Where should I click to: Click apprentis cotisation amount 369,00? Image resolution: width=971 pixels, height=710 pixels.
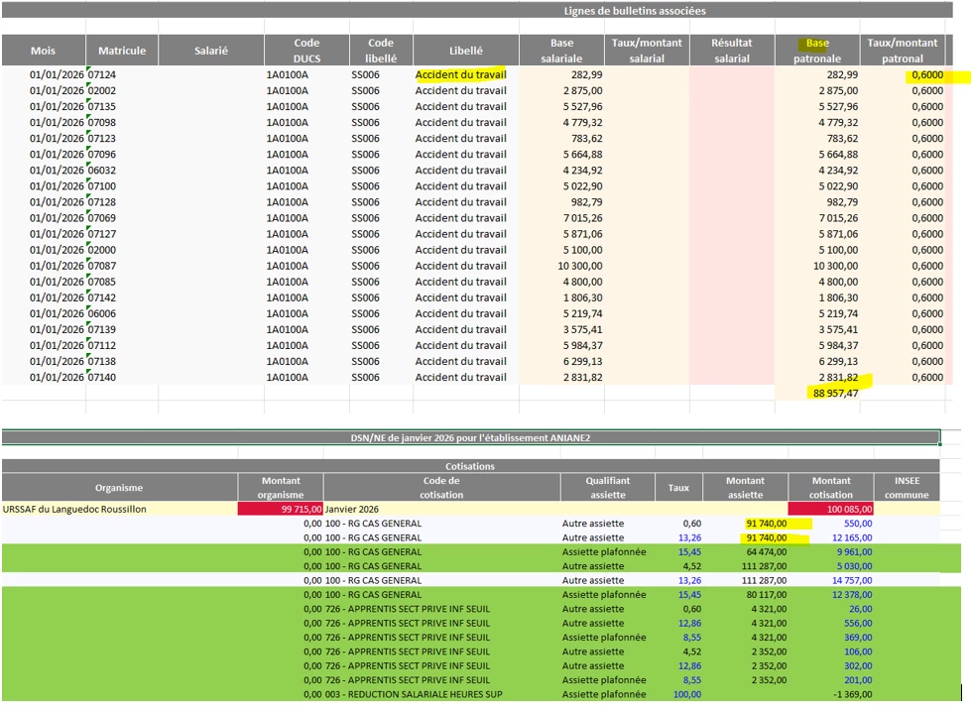(858, 638)
